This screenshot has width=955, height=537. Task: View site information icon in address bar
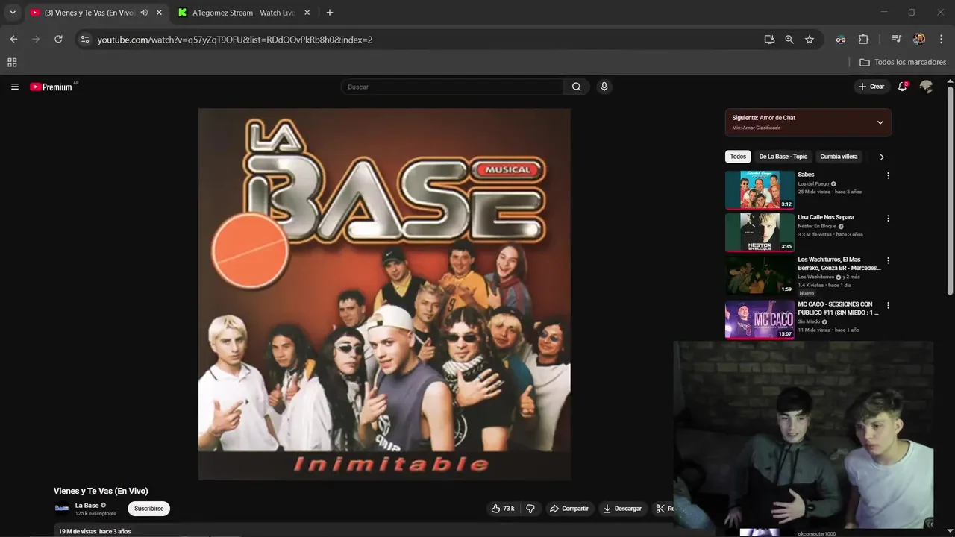[85, 40]
